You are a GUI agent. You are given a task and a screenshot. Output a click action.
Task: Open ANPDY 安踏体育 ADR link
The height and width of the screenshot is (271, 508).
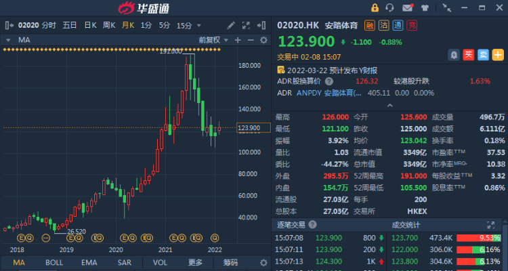pos(329,93)
